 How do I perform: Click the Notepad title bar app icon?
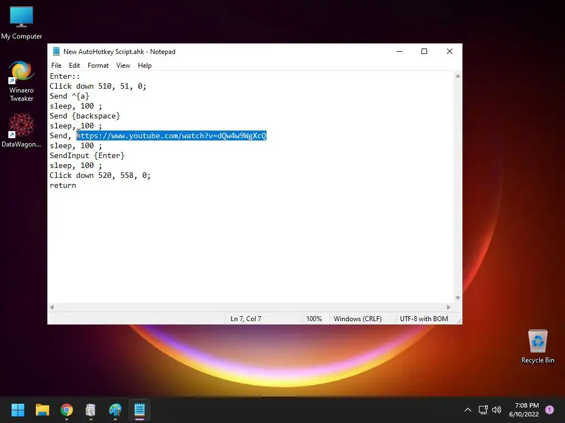click(x=56, y=51)
